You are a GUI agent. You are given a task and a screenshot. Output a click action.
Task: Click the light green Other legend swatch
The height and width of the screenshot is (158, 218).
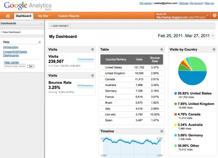click(175, 146)
